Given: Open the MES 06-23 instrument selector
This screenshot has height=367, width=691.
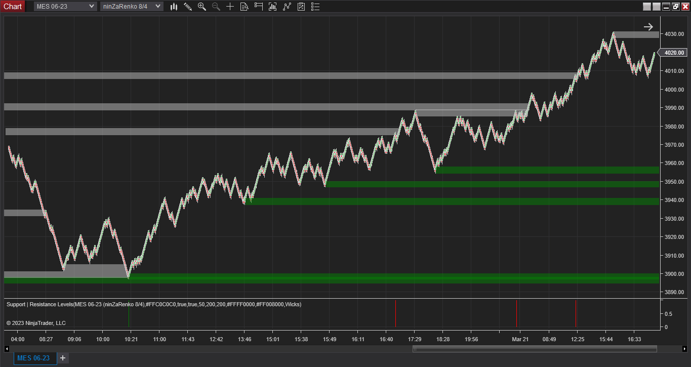Looking at the screenshot, I should click(x=65, y=6).
